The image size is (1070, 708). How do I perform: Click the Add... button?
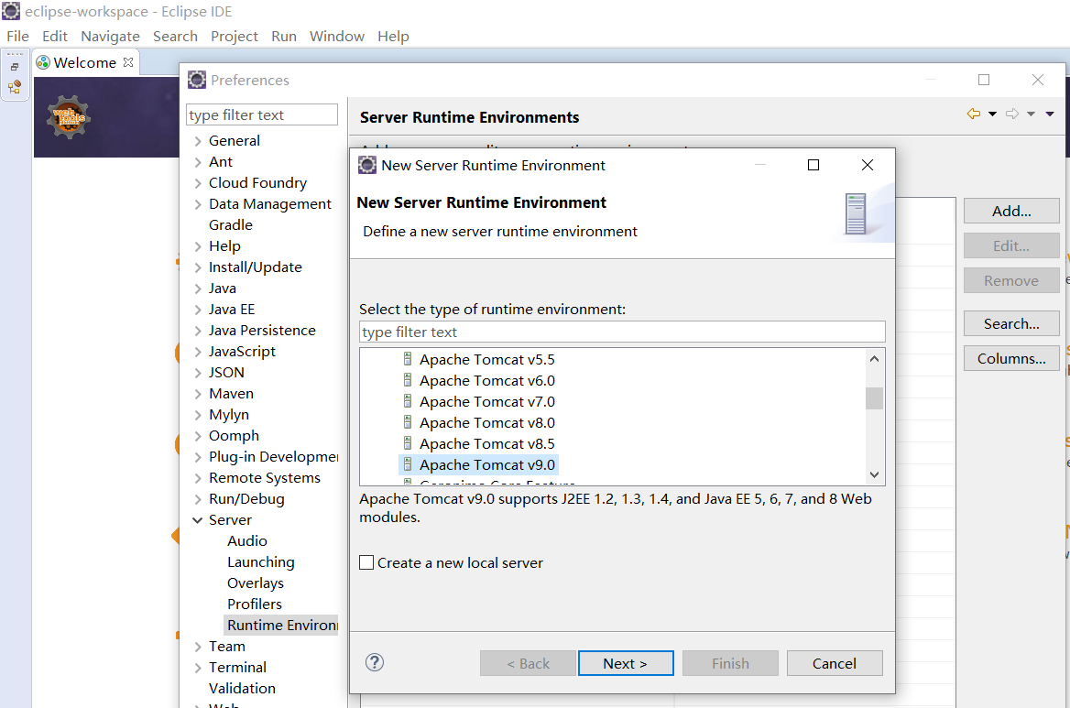(1011, 211)
